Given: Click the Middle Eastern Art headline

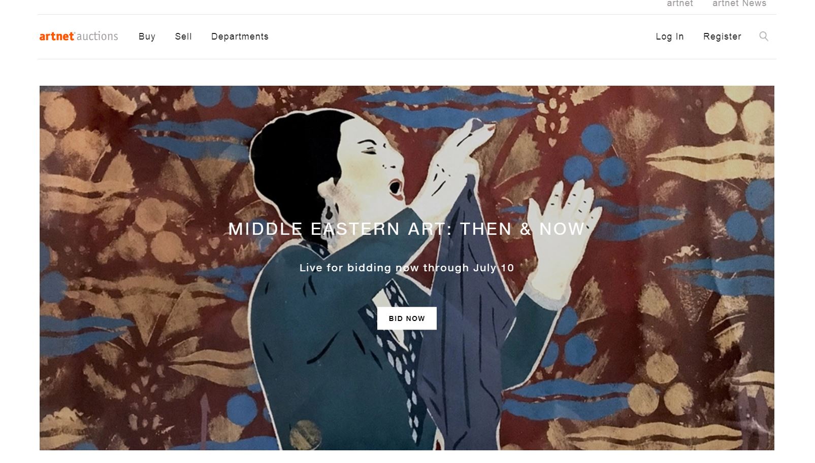Looking at the screenshot, I should (406, 229).
